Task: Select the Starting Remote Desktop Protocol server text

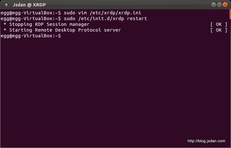Action: click(x=65, y=30)
